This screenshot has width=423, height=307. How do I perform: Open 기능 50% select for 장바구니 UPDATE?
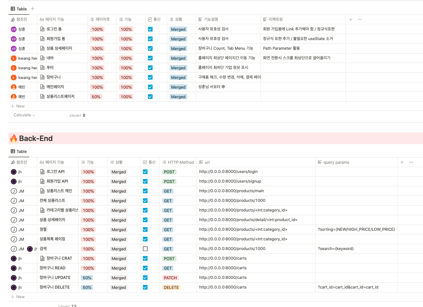pos(87,278)
